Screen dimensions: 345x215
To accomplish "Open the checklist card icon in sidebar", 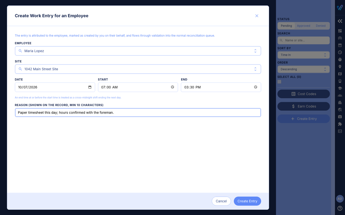I will [340, 131].
